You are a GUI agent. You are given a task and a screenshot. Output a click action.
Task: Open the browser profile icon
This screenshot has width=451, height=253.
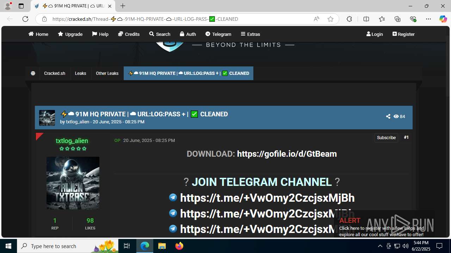8,6
